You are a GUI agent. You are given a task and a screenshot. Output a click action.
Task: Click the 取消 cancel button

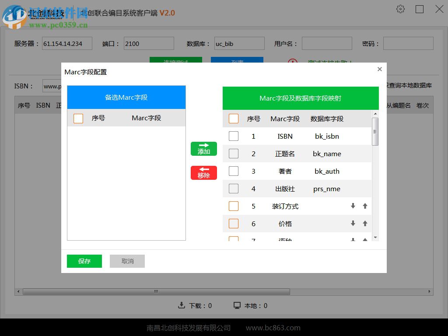click(127, 261)
